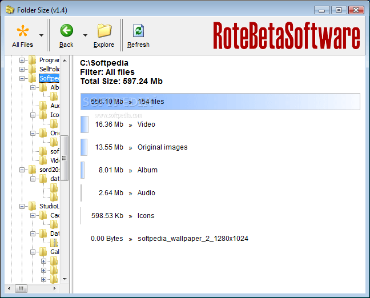The height and width of the screenshot is (298, 370).
Task: Click the All Files asterisk icon
Action: tap(23, 31)
